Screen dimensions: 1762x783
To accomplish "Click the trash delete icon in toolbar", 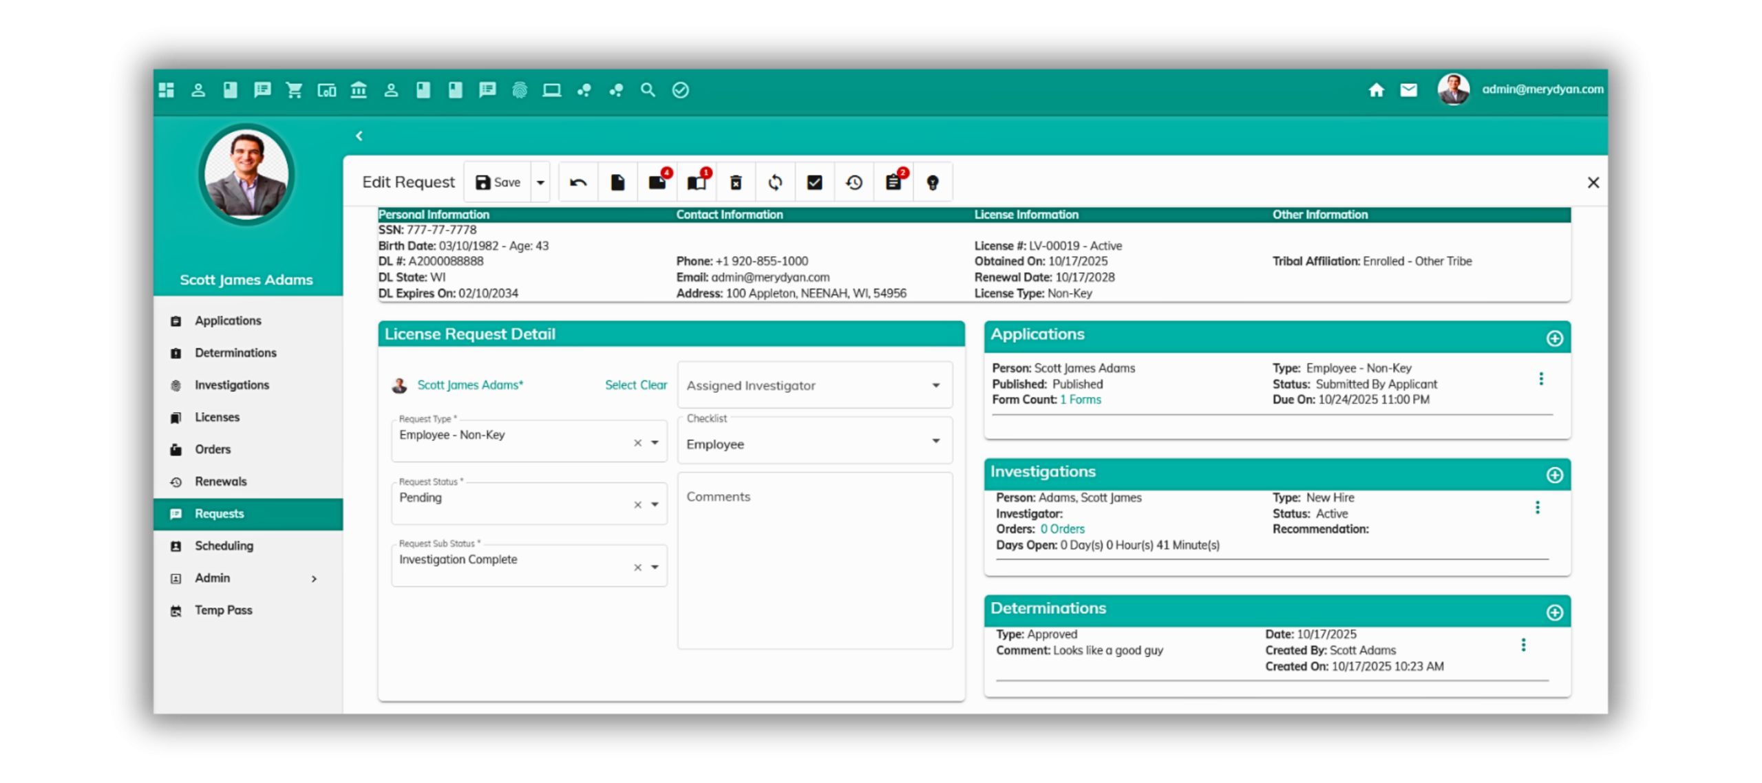I will coord(736,182).
